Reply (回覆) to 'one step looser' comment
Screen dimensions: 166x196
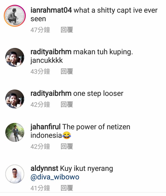67,104
